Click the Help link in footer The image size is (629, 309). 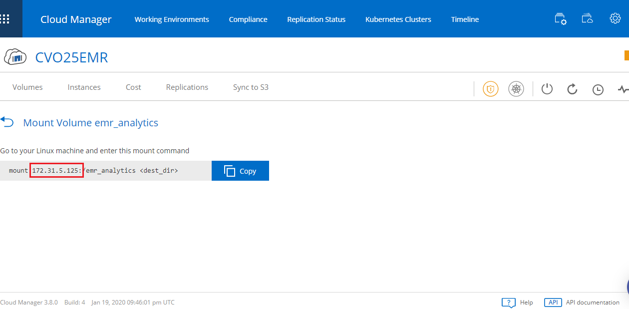coord(526,303)
